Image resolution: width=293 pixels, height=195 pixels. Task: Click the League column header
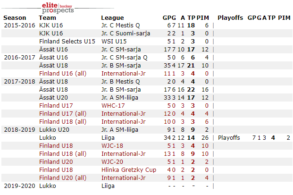coord(112,17)
